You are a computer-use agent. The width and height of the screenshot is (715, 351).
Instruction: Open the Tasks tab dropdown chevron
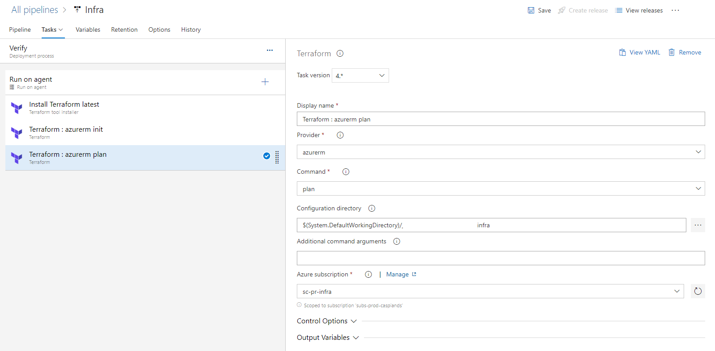pos(61,30)
